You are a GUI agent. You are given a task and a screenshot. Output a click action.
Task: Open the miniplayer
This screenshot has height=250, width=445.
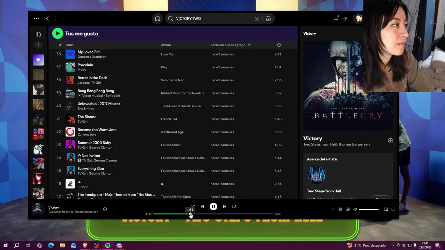point(386,209)
